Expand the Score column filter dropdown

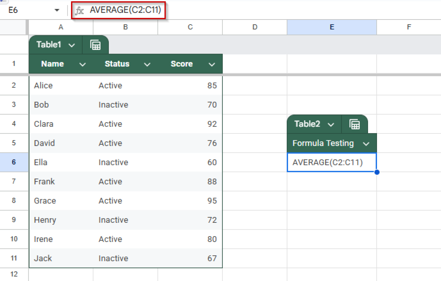(212, 64)
